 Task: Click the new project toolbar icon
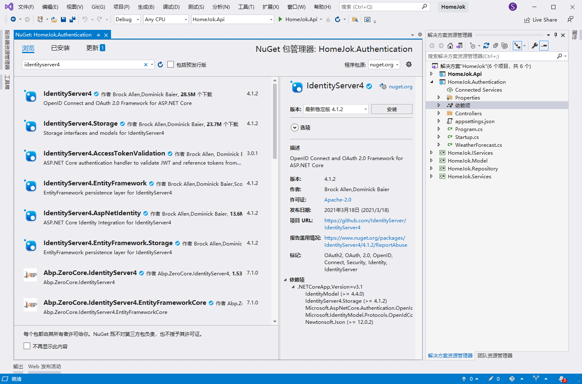click(40, 19)
